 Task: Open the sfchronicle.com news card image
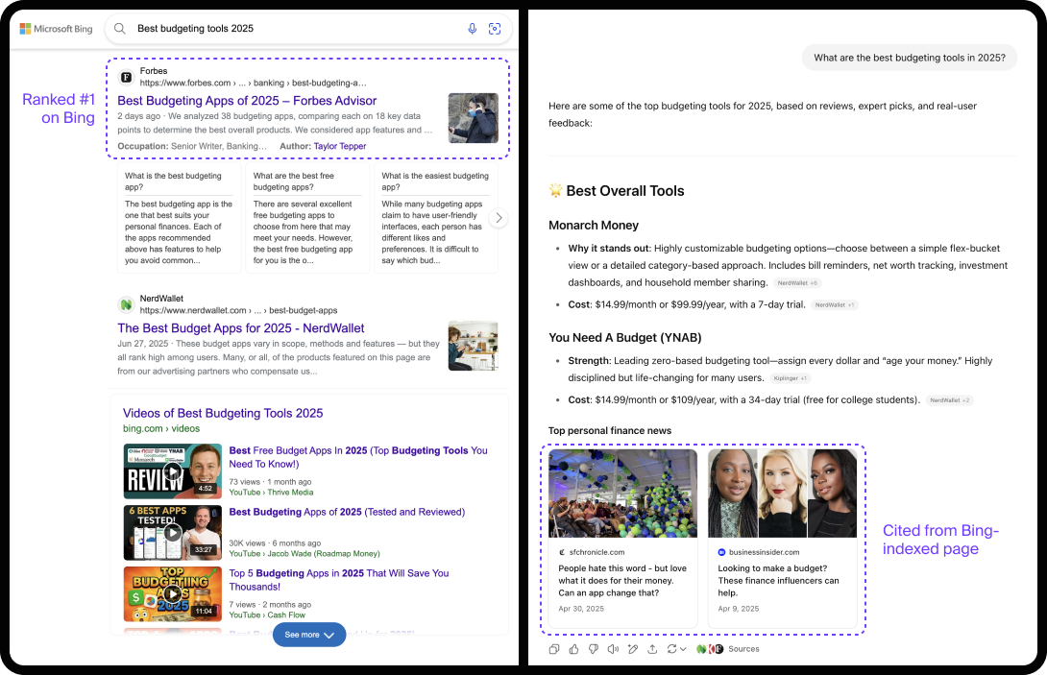coord(622,494)
